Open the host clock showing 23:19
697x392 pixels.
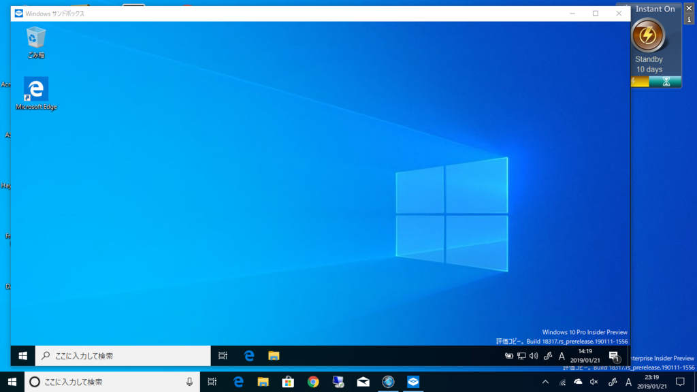coord(652,382)
